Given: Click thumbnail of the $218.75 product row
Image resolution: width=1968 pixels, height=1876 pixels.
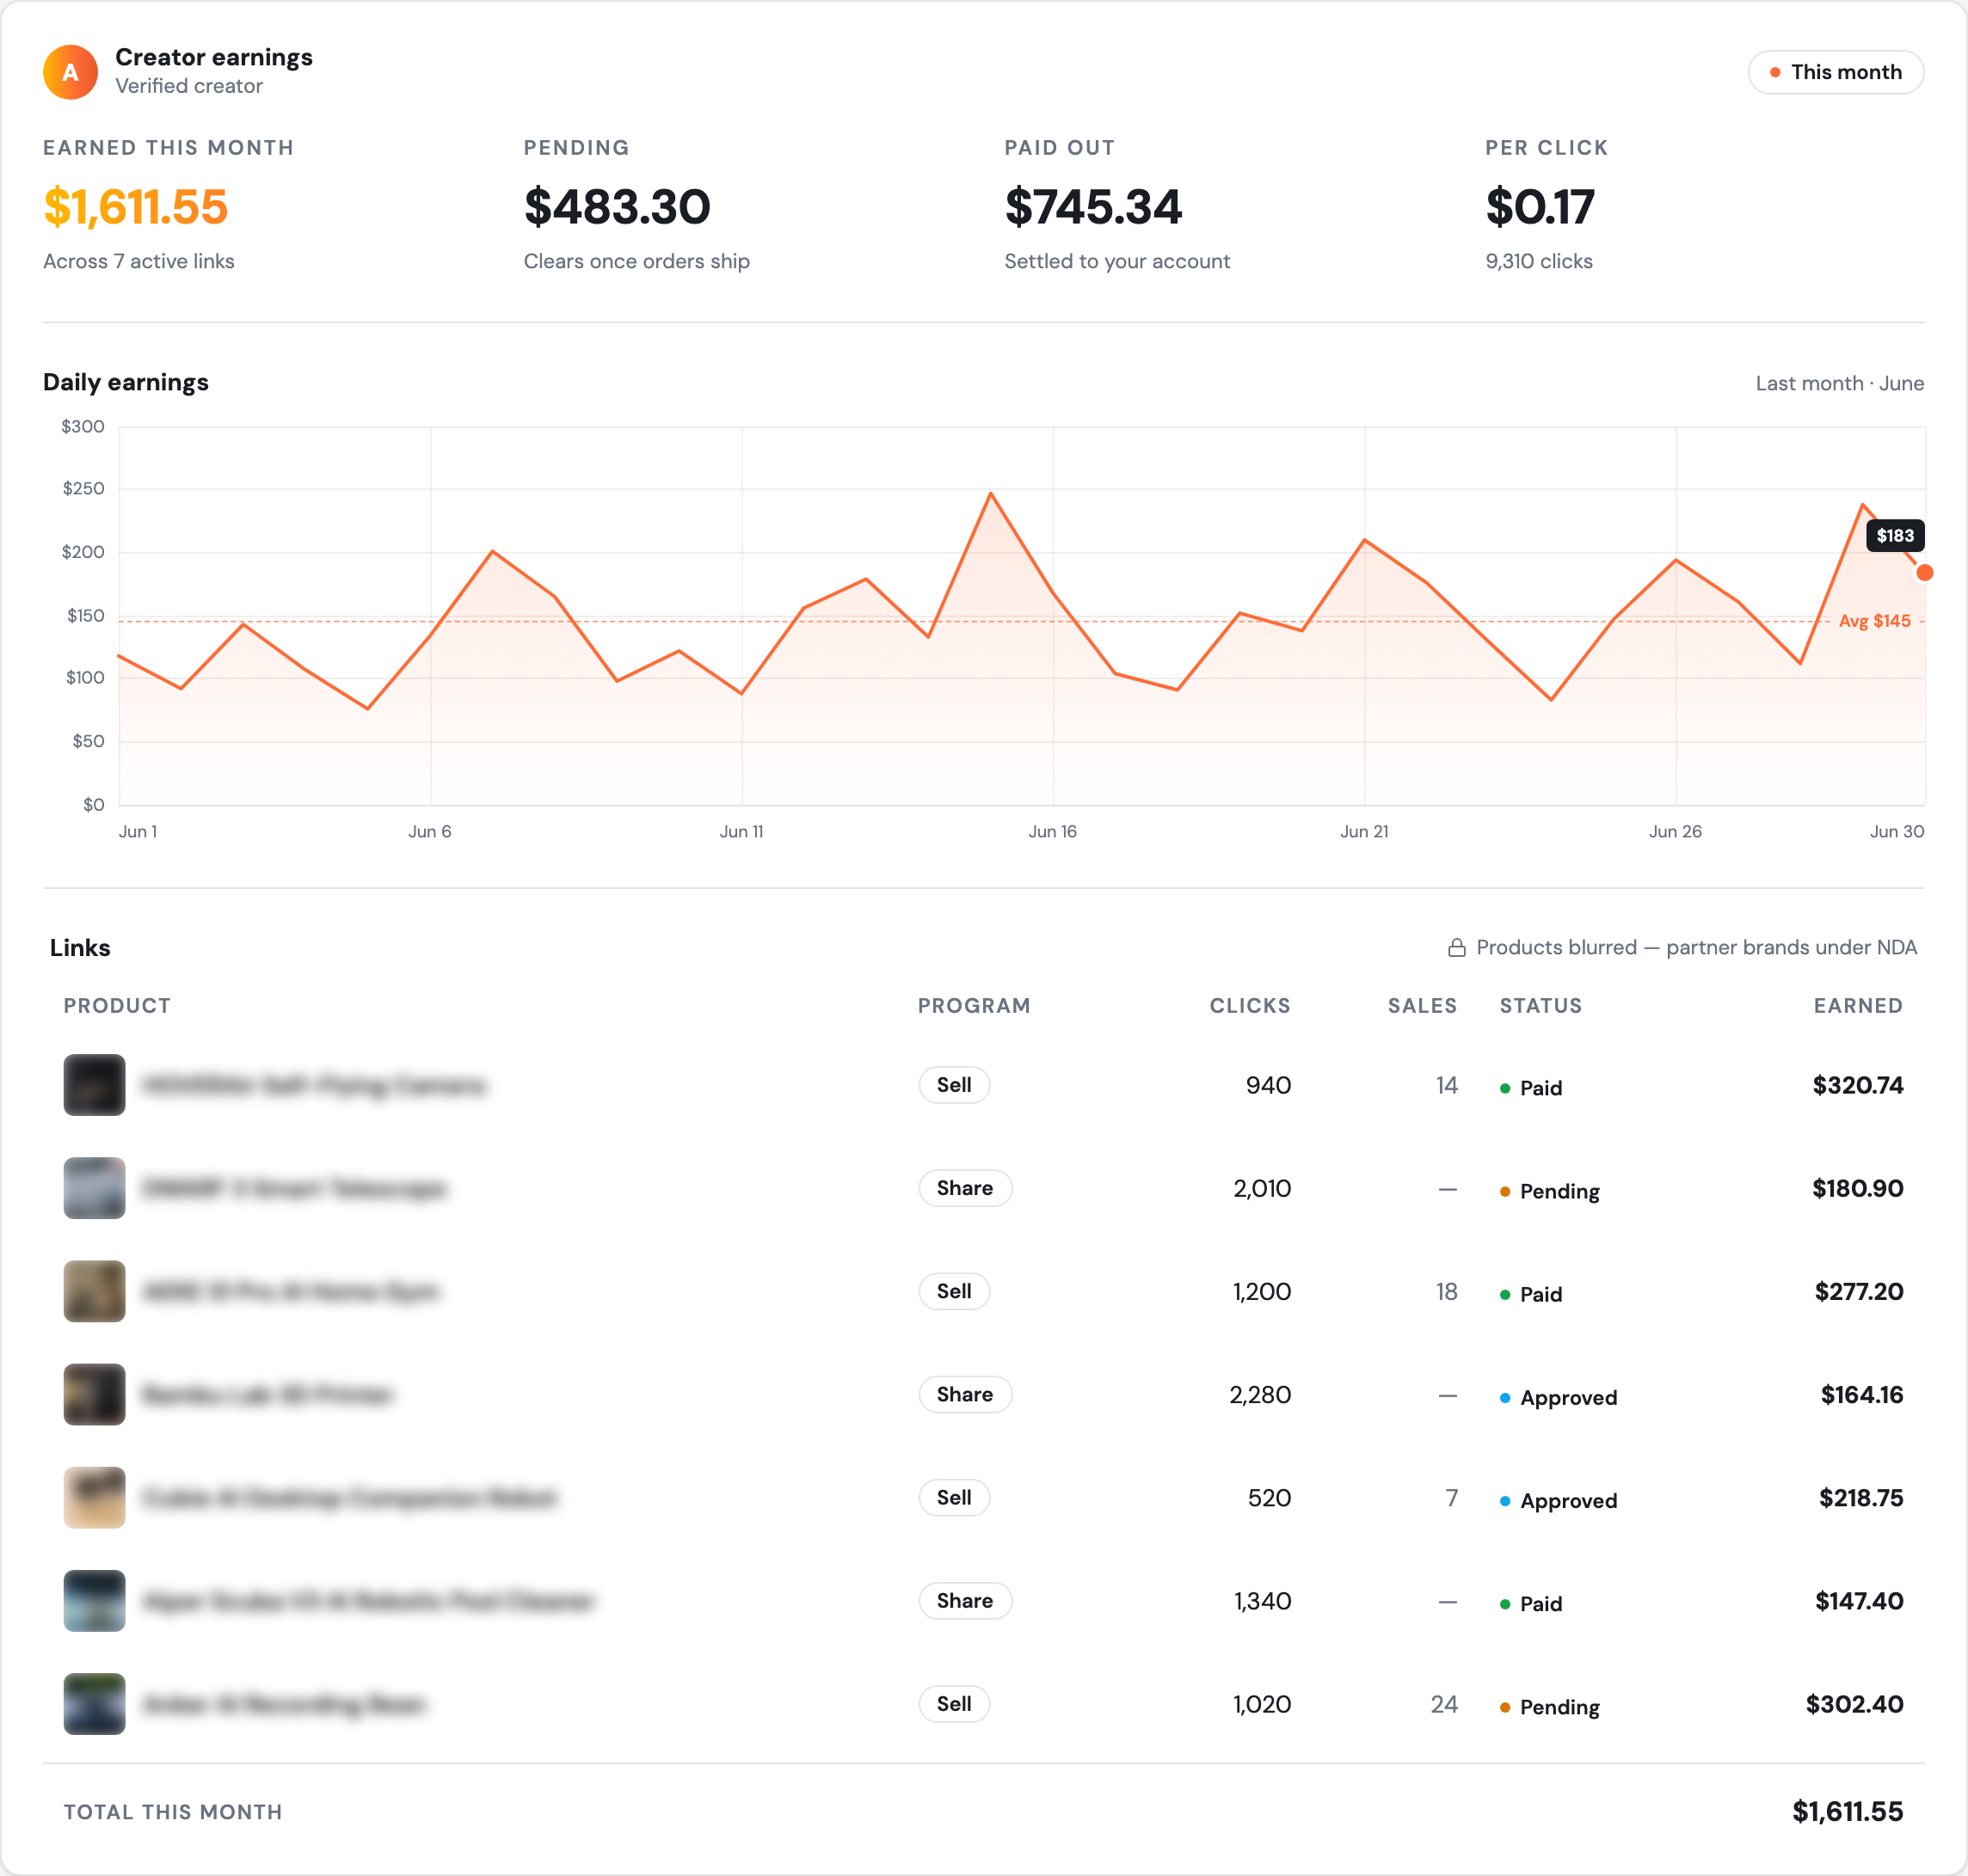Looking at the screenshot, I should 94,1497.
